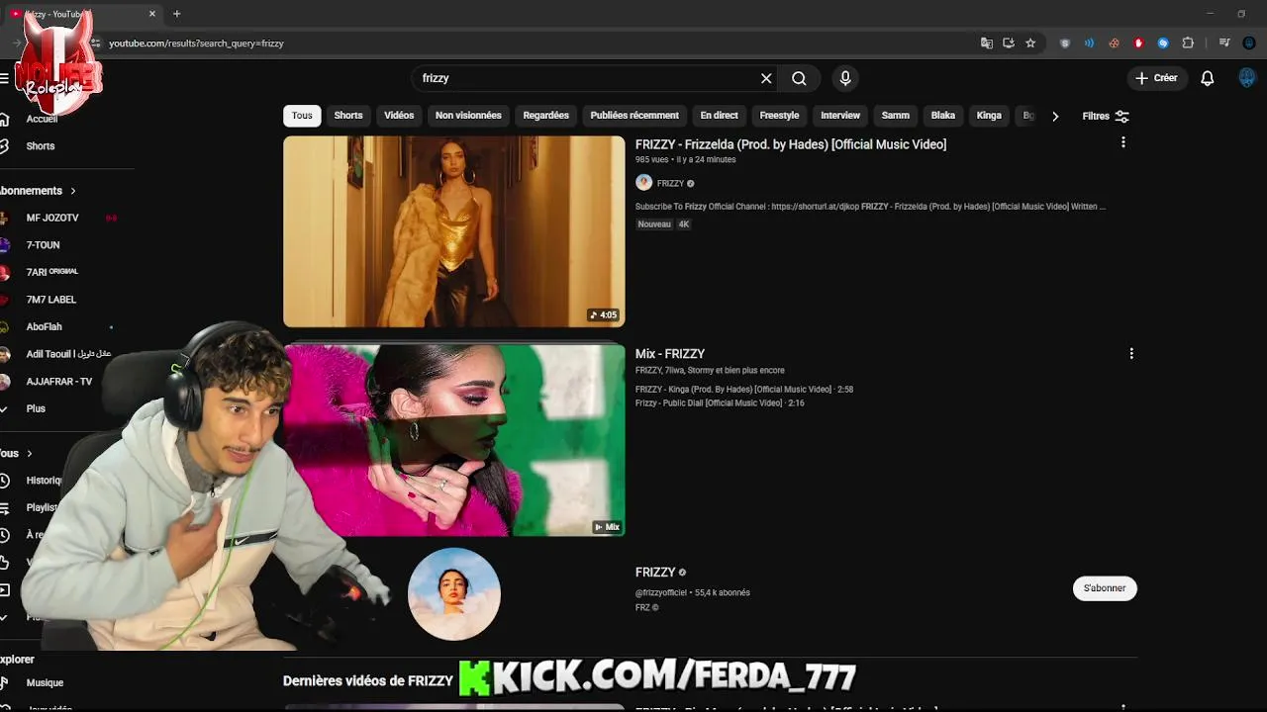Click the Frizzelda video thumbnail
This screenshot has width=1267, height=712.
tap(454, 231)
